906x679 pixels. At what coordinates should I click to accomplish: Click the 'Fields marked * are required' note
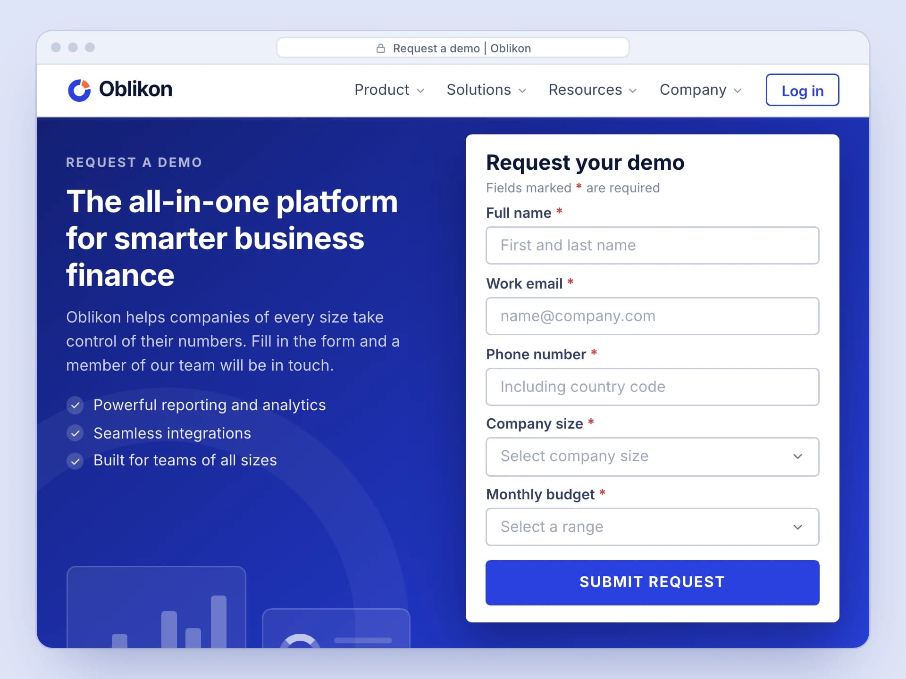point(573,188)
